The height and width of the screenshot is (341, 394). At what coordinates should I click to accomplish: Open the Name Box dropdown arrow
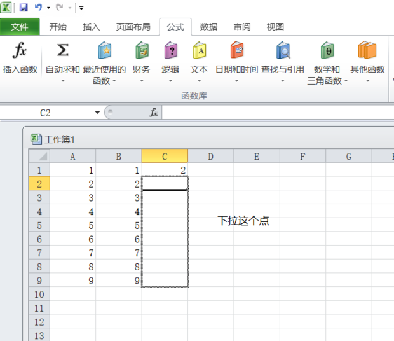click(x=97, y=113)
